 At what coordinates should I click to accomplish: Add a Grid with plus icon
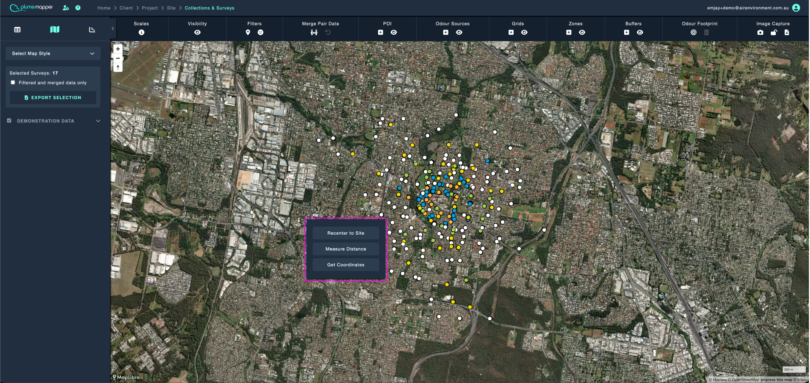[511, 32]
